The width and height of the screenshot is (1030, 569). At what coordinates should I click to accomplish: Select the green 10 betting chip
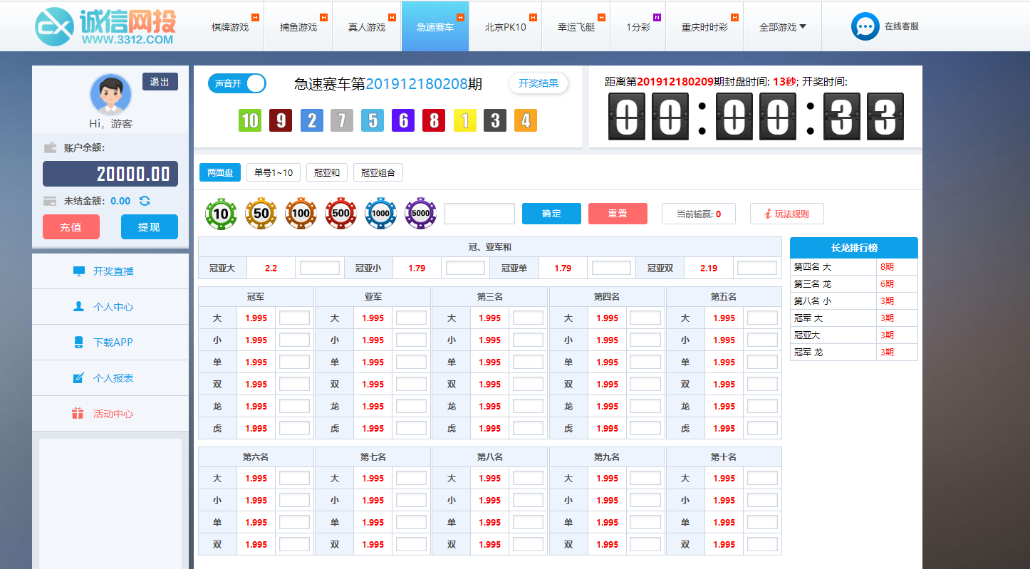coord(221,213)
